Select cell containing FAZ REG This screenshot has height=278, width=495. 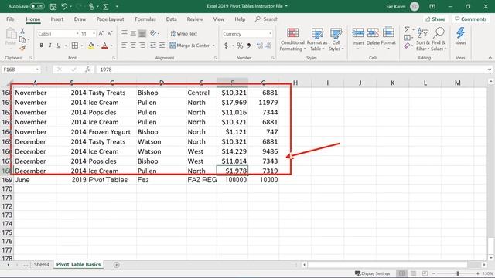(x=201, y=180)
